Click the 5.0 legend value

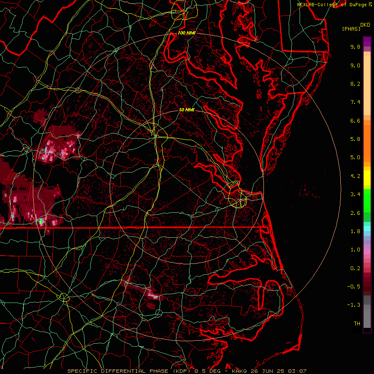pyautogui.click(x=355, y=157)
